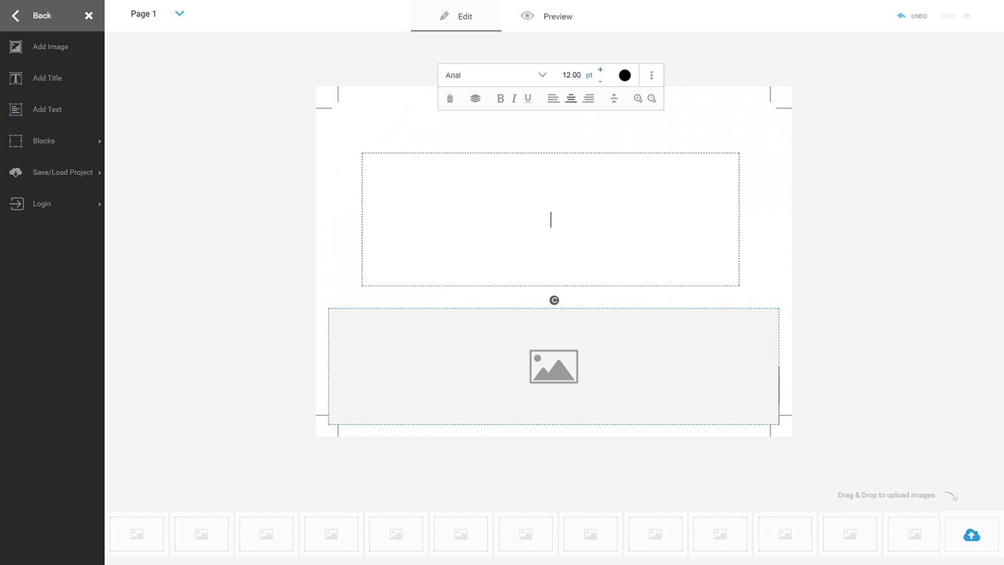Click the Undo button
1004x565 pixels.
click(911, 16)
